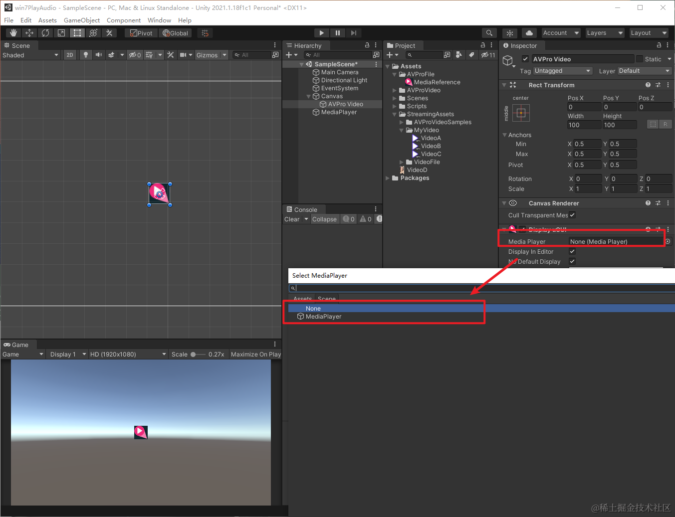Toggle Console Collapse
This screenshot has height=517, width=675.
pyautogui.click(x=324, y=219)
